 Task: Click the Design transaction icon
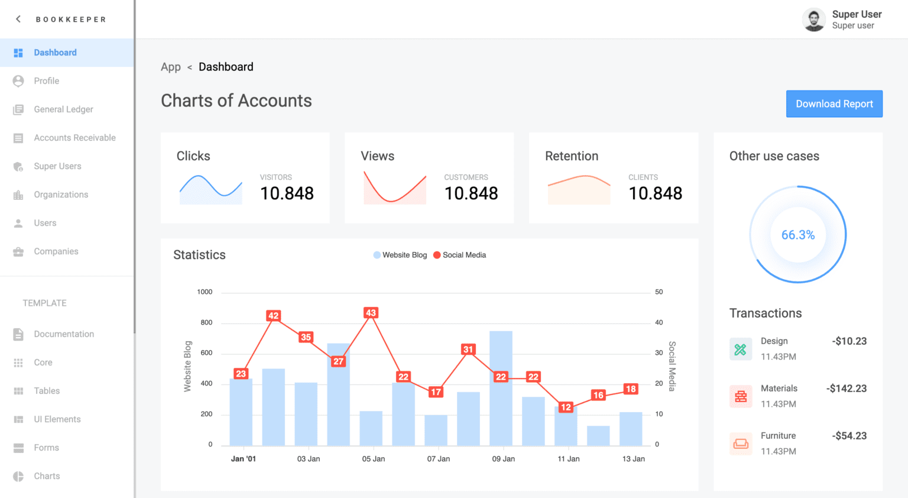[741, 349]
